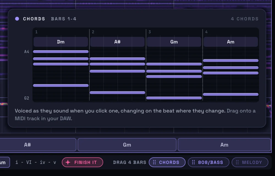Click the grip dots icon on MELODY pill
Image resolution: width=275 pixels, height=176 pixels.
pos(237,162)
